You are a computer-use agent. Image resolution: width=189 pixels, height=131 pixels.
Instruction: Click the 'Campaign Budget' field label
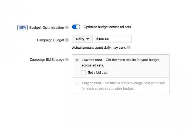tap(50, 40)
